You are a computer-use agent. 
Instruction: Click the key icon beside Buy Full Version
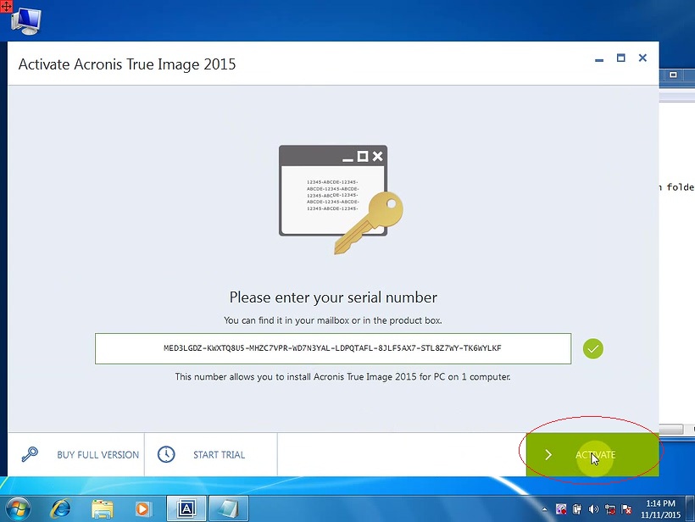(x=30, y=455)
